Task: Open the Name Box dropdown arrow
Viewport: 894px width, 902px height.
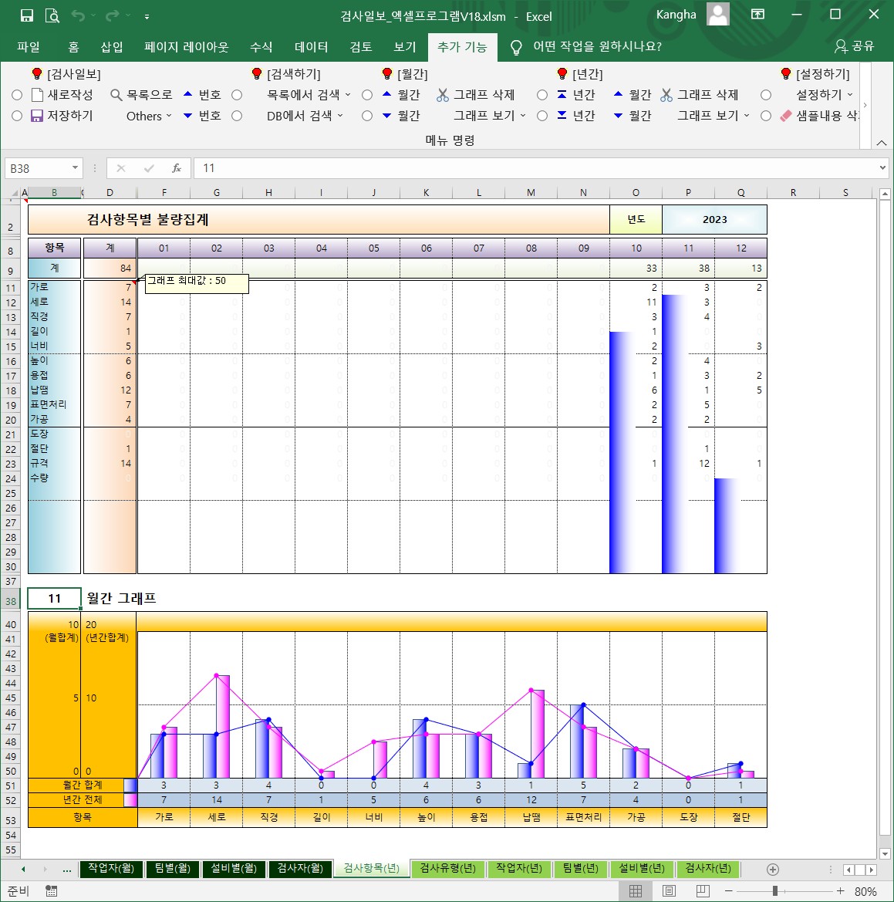Action: tap(75, 167)
